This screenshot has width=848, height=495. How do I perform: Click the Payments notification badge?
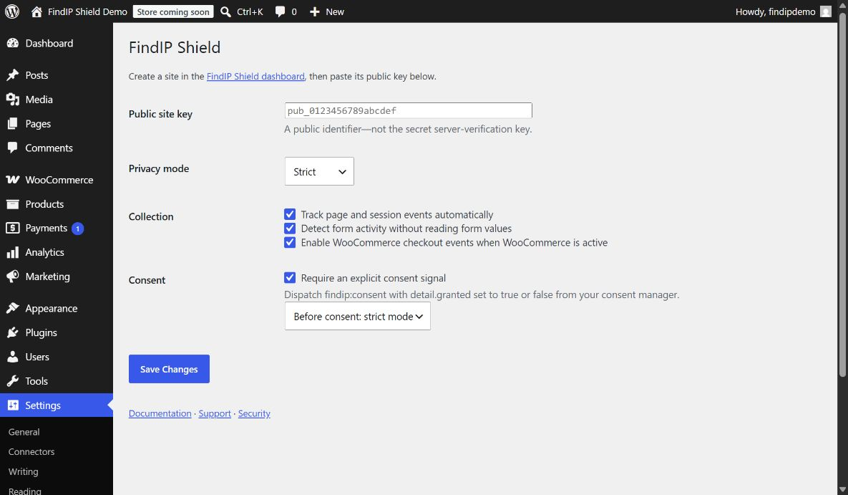point(77,229)
